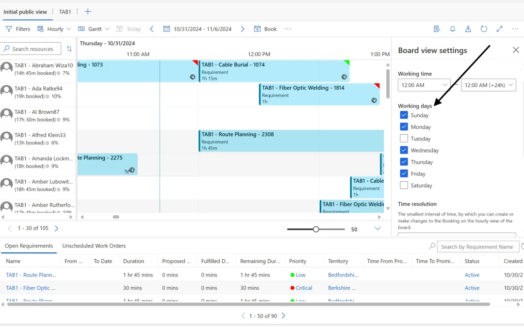Open the working time end dropdown

pyautogui.click(x=488, y=85)
